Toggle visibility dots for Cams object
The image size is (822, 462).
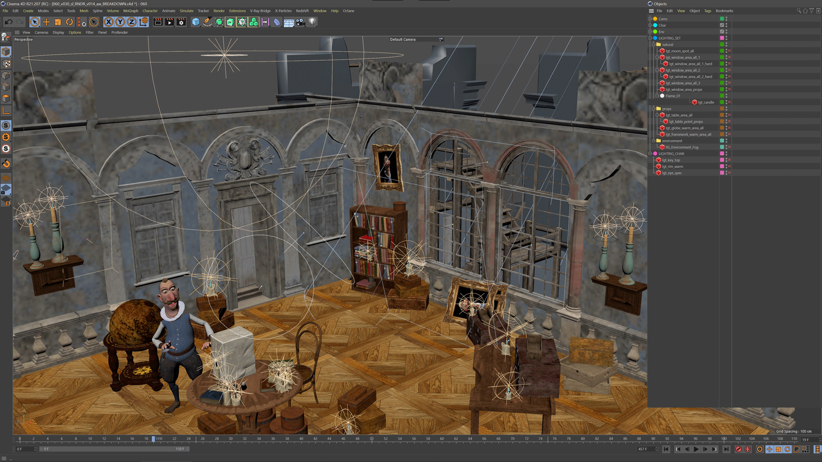point(727,19)
